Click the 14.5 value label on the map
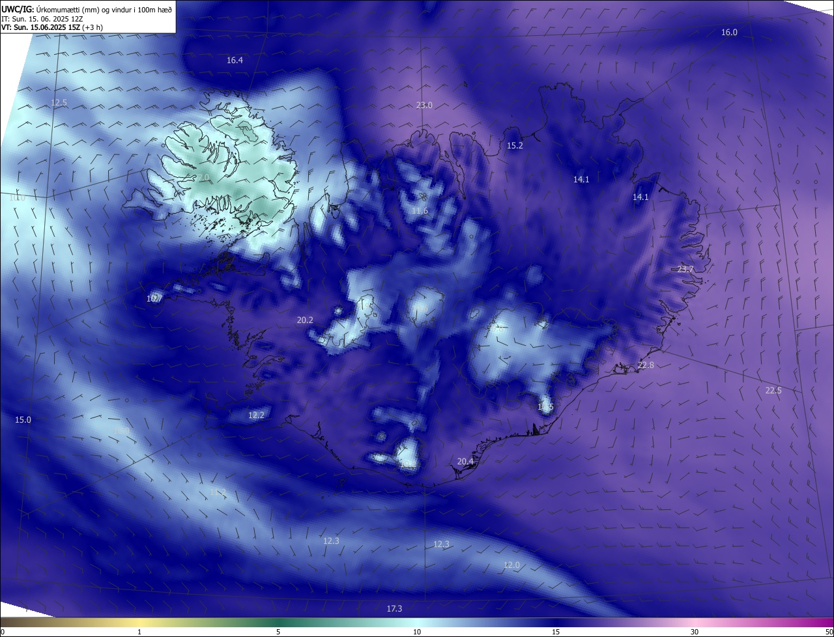This screenshot has width=834, height=637. point(545,407)
